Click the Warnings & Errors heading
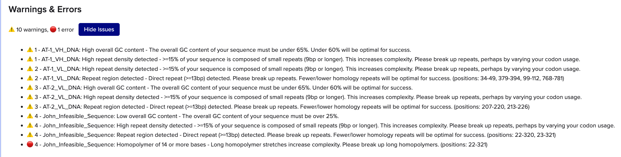The image size is (621, 157). pos(45,9)
